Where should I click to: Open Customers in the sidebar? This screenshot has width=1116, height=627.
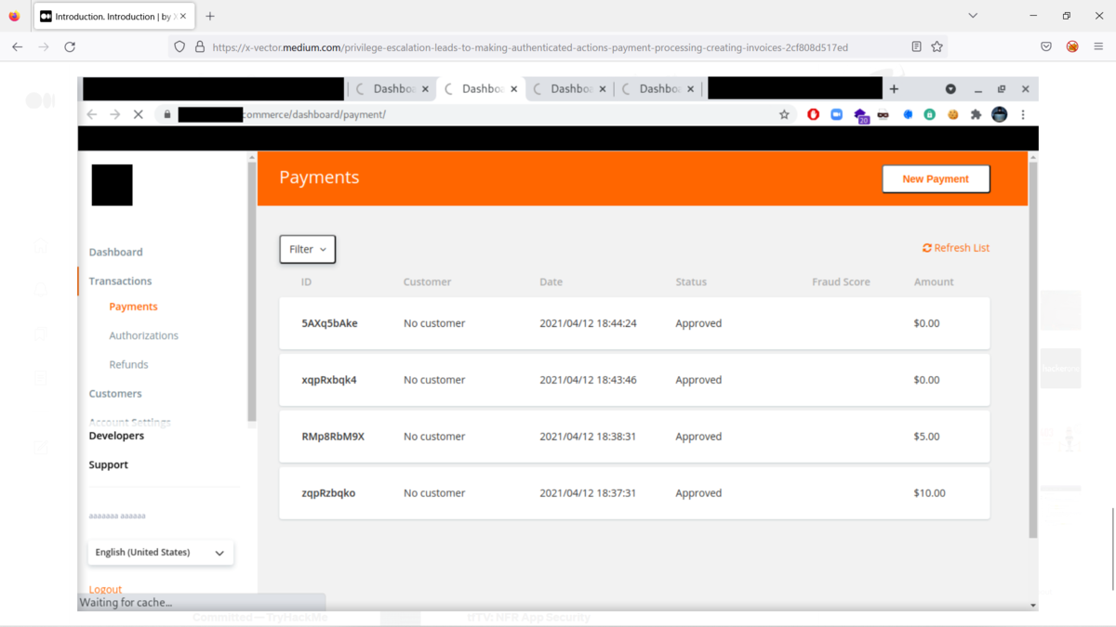[x=115, y=394]
